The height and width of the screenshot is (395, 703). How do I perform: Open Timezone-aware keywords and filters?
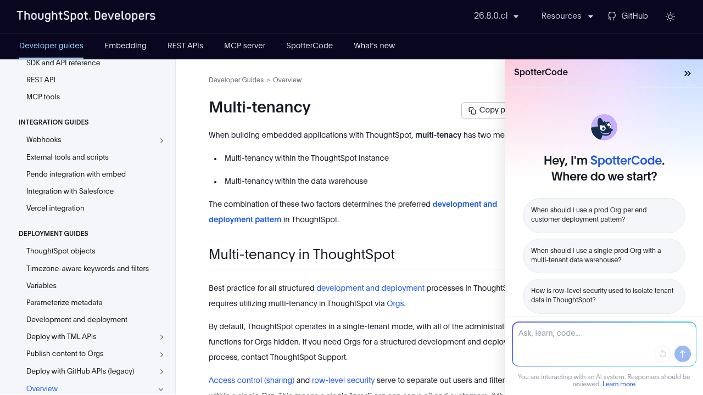[87, 269]
